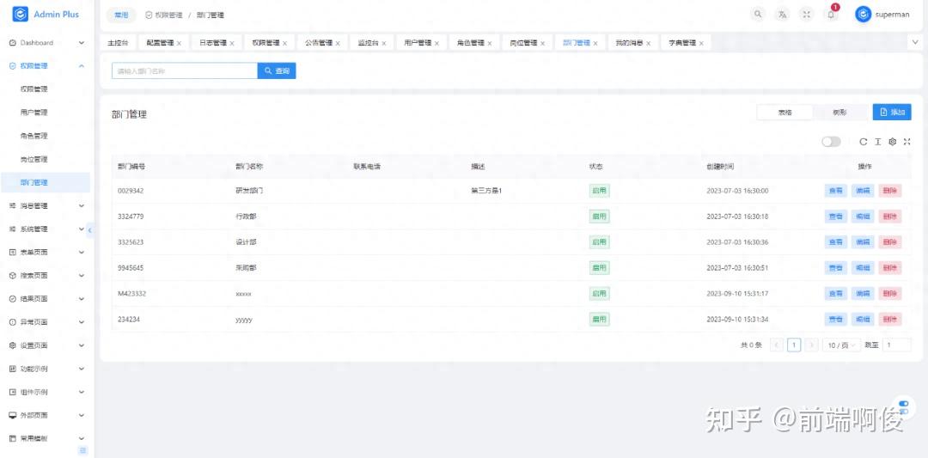Open the 外部页面 sidebar menu
This screenshot has height=458, width=928.
click(45, 415)
